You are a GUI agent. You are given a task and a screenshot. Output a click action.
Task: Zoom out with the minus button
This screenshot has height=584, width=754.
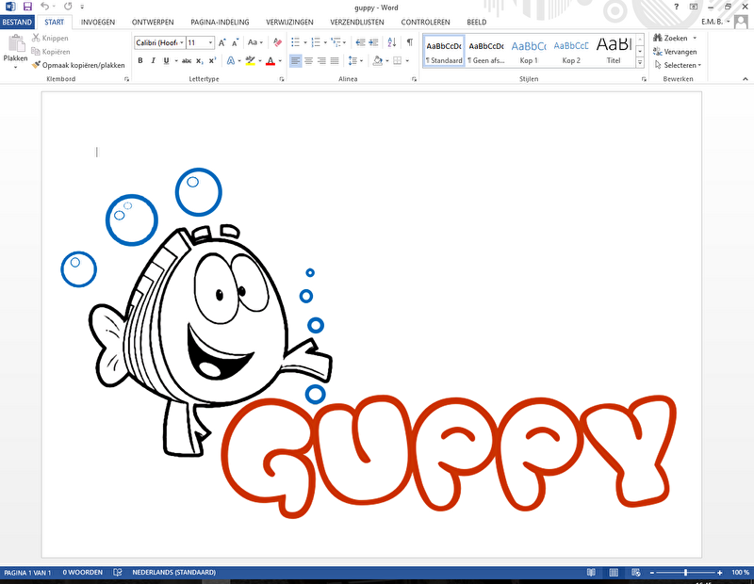click(x=652, y=573)
